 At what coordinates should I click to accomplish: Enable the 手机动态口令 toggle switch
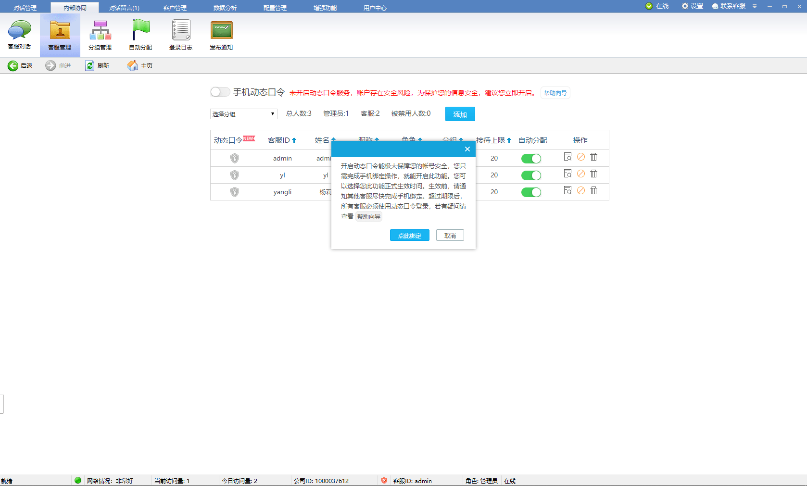[220, 92]
